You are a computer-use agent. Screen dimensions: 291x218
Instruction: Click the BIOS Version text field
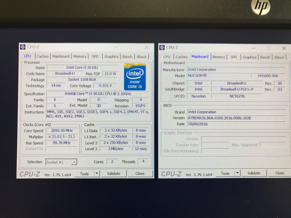[x=236, y=118]
